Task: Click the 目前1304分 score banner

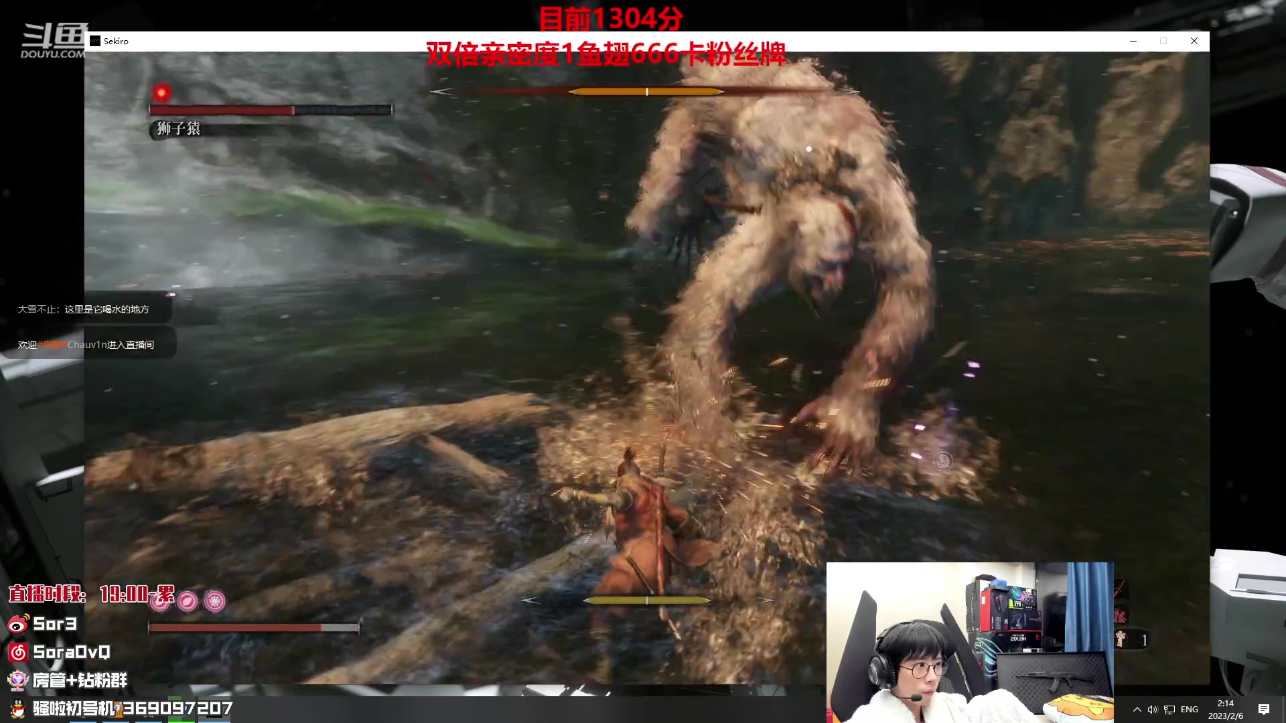Action: [x=610, y=18]
